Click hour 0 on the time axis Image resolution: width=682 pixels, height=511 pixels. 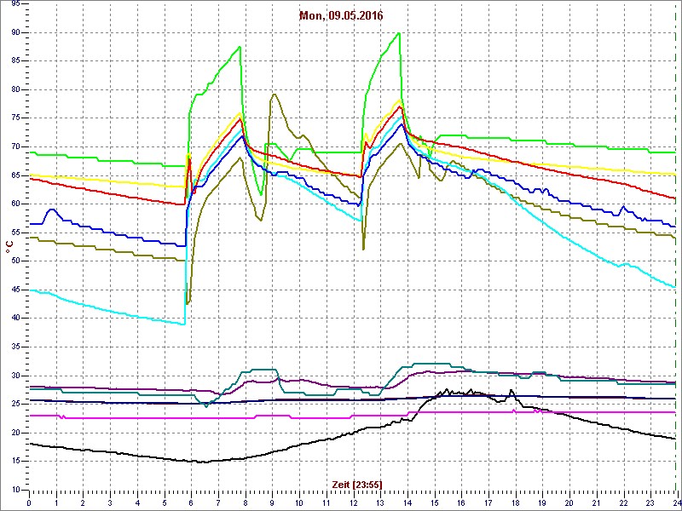tap(29, 503)
